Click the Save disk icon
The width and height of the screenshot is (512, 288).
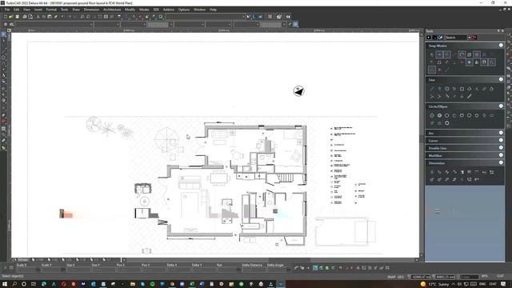coord(18,17)
